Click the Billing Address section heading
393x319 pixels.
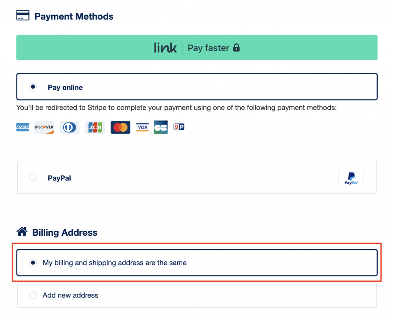(64, 233)
